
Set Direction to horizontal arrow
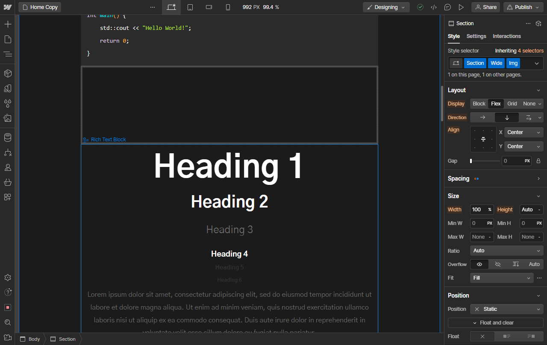[x=482, y=117]
